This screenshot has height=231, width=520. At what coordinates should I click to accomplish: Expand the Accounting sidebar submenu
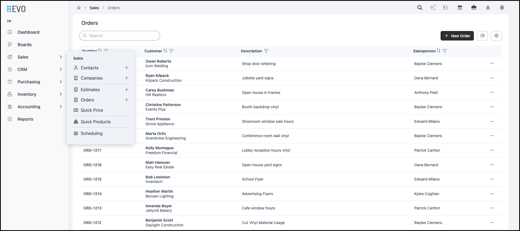point(61,107)
